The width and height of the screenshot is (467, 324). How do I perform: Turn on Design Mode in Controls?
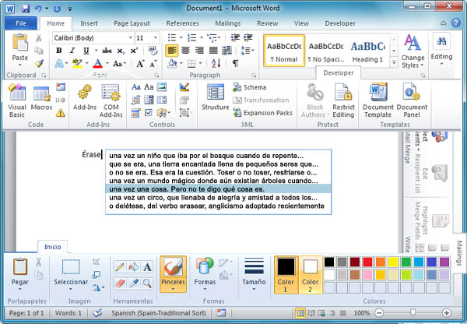pos(184,87)
